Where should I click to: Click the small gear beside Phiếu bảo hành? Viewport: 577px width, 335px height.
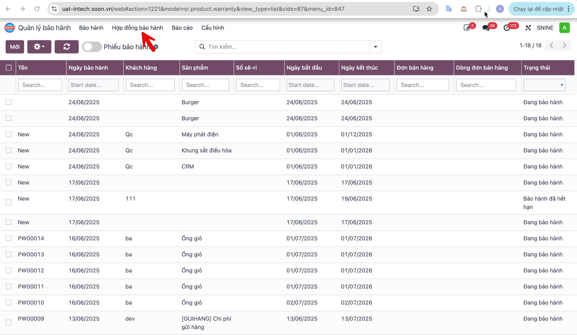156,47
